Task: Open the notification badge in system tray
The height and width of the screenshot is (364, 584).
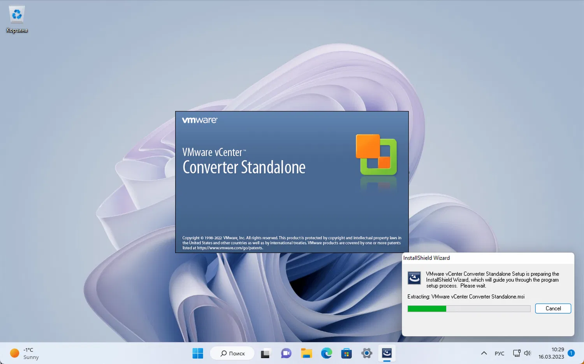Action: (571, 353)
